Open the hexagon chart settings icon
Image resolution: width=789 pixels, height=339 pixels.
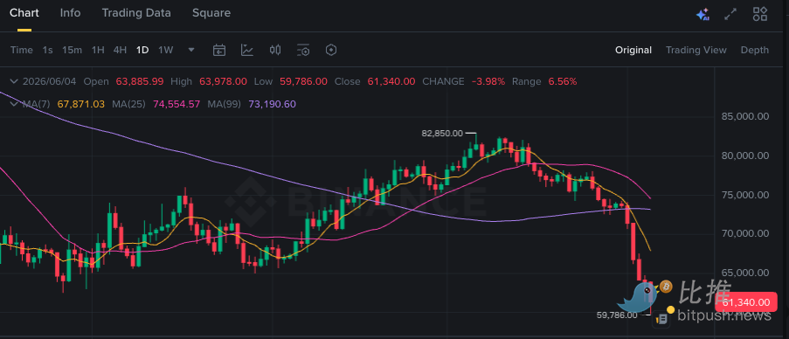point(331,50)
